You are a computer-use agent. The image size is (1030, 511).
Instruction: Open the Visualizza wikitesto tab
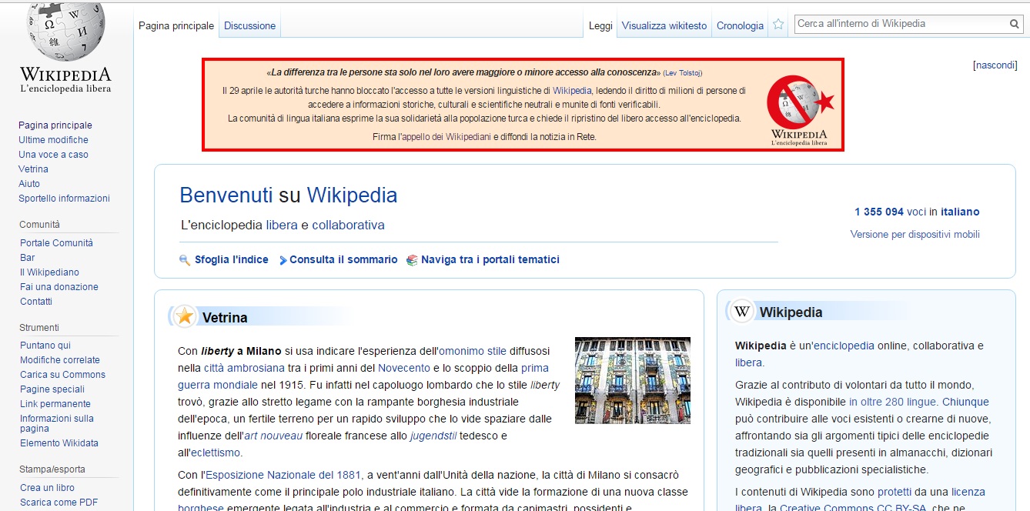[664, 25]
